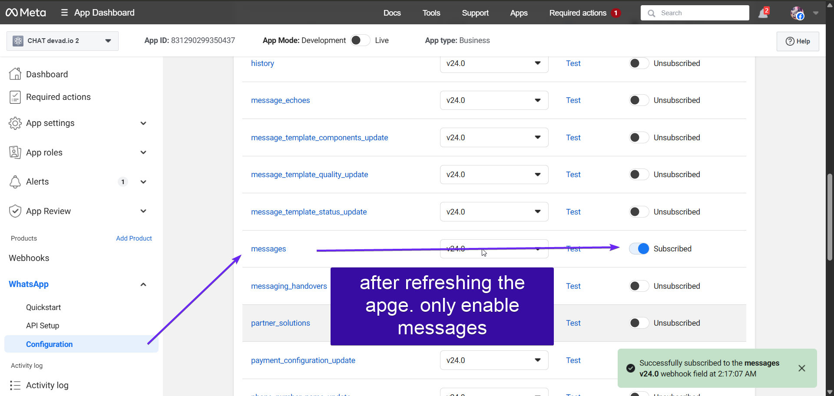This screenshot has width=834, height=396.
Task: Click the App Review shield icon
Action: [x=15, y=211]
